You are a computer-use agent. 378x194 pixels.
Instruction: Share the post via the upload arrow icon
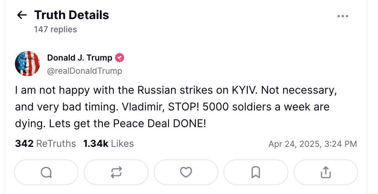click(x=326, y=172)
